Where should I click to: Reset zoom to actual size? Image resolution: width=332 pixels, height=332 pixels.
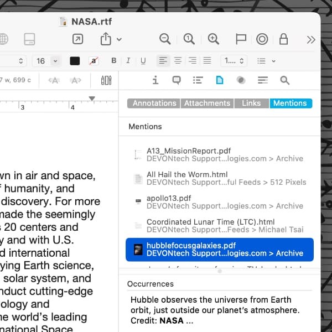point(189,39)
